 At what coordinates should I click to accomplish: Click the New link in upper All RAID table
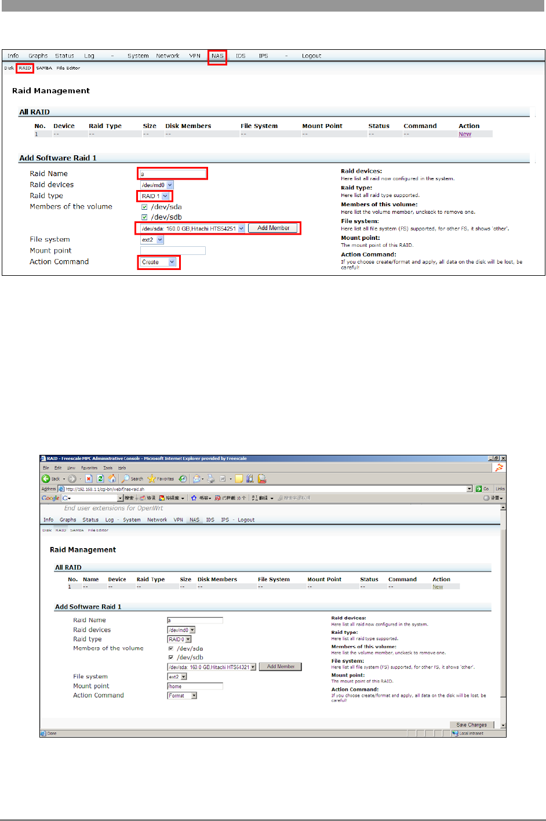(465, 134)
